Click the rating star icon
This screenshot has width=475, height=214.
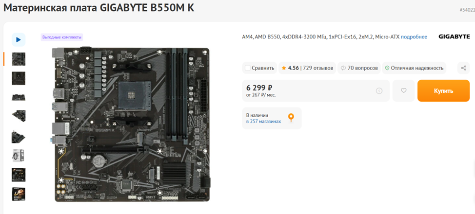coord(284,68)
